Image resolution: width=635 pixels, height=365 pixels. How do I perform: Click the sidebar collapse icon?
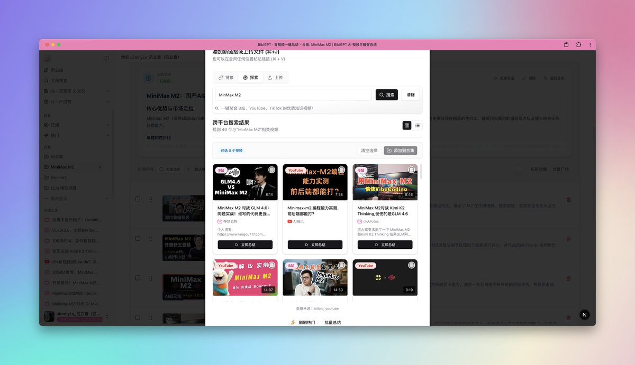tap(106, 58)
